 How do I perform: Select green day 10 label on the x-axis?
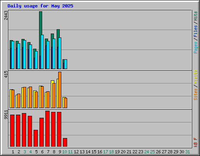coord(64,152)
